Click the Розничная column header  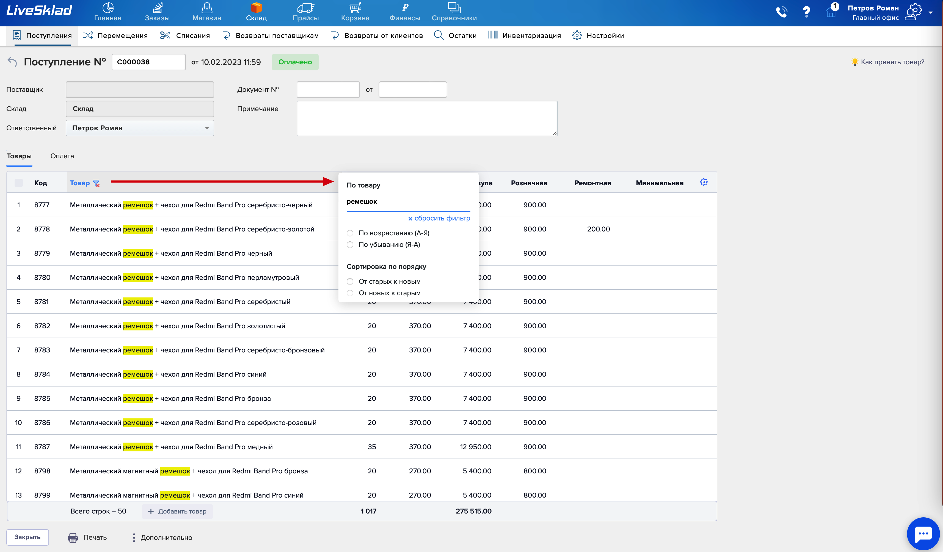(529, 183)
